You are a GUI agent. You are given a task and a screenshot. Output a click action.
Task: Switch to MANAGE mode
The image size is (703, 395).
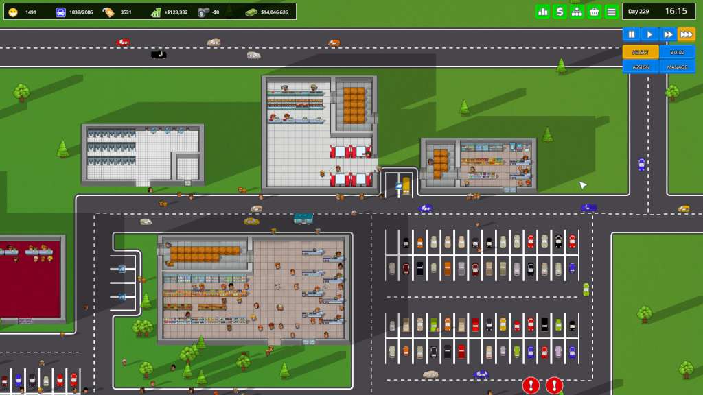coord(677,67)
